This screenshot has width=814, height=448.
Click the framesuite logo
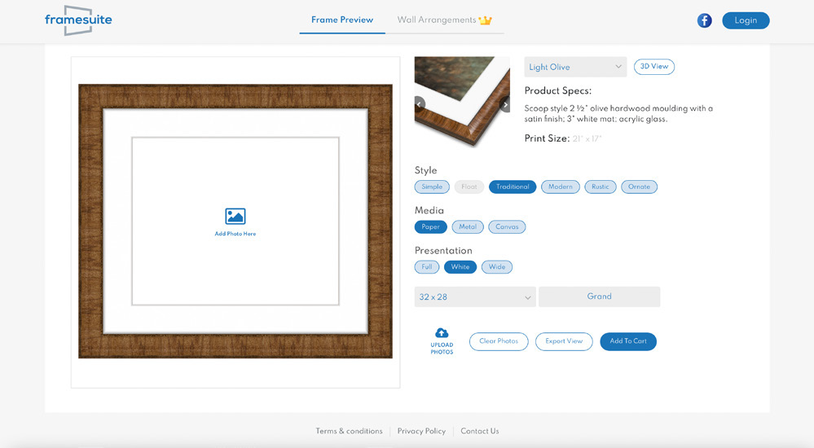(x=78, y=20)
